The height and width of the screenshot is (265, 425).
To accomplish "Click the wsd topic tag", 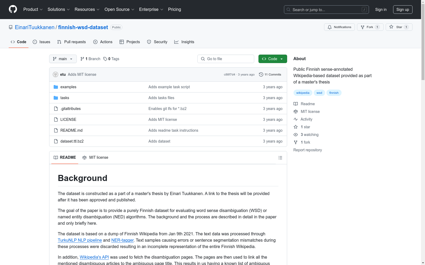I will [x=319, y=93].
